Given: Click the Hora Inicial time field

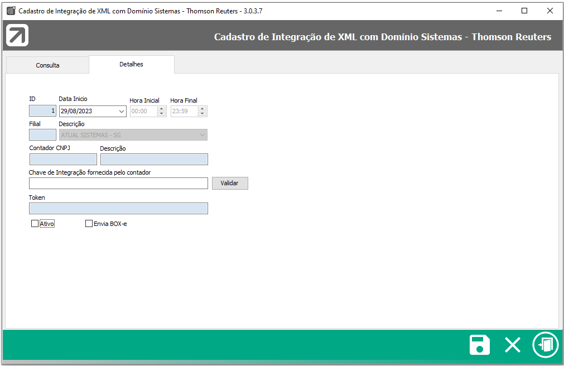Looking at the screenshot, I should point(144,111).
